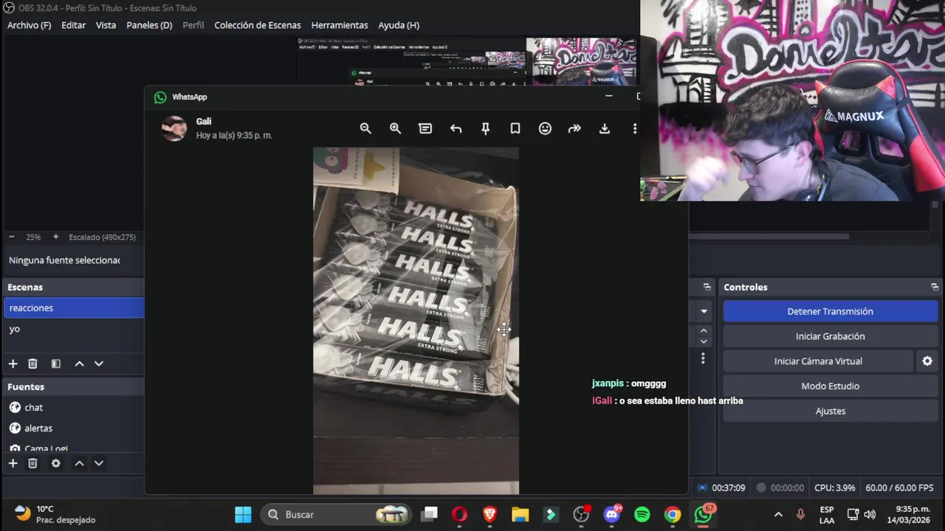
Task: Increase transition duration up arrow
Action: point(704,331)
